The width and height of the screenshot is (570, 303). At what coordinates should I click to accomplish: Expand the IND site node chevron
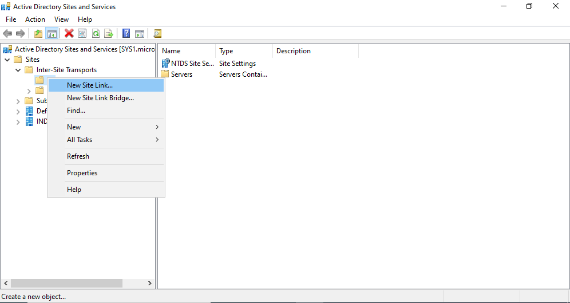[18, 122]
